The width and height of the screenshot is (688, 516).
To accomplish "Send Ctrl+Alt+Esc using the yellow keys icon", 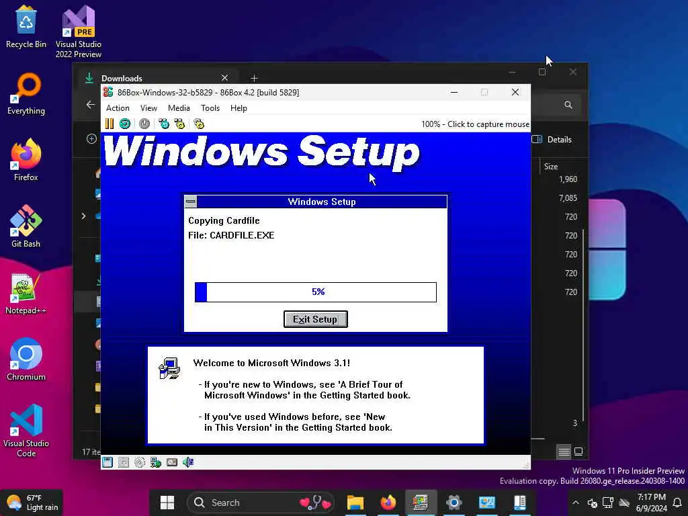I will coord(179,124).
